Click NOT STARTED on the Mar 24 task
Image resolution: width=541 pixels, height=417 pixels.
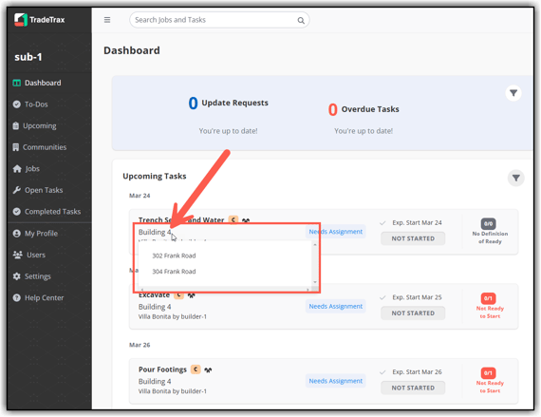(413, 238)
